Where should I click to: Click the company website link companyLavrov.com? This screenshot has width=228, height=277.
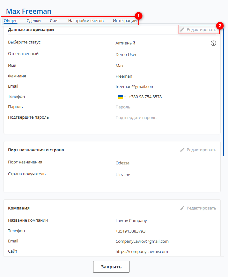142,251
